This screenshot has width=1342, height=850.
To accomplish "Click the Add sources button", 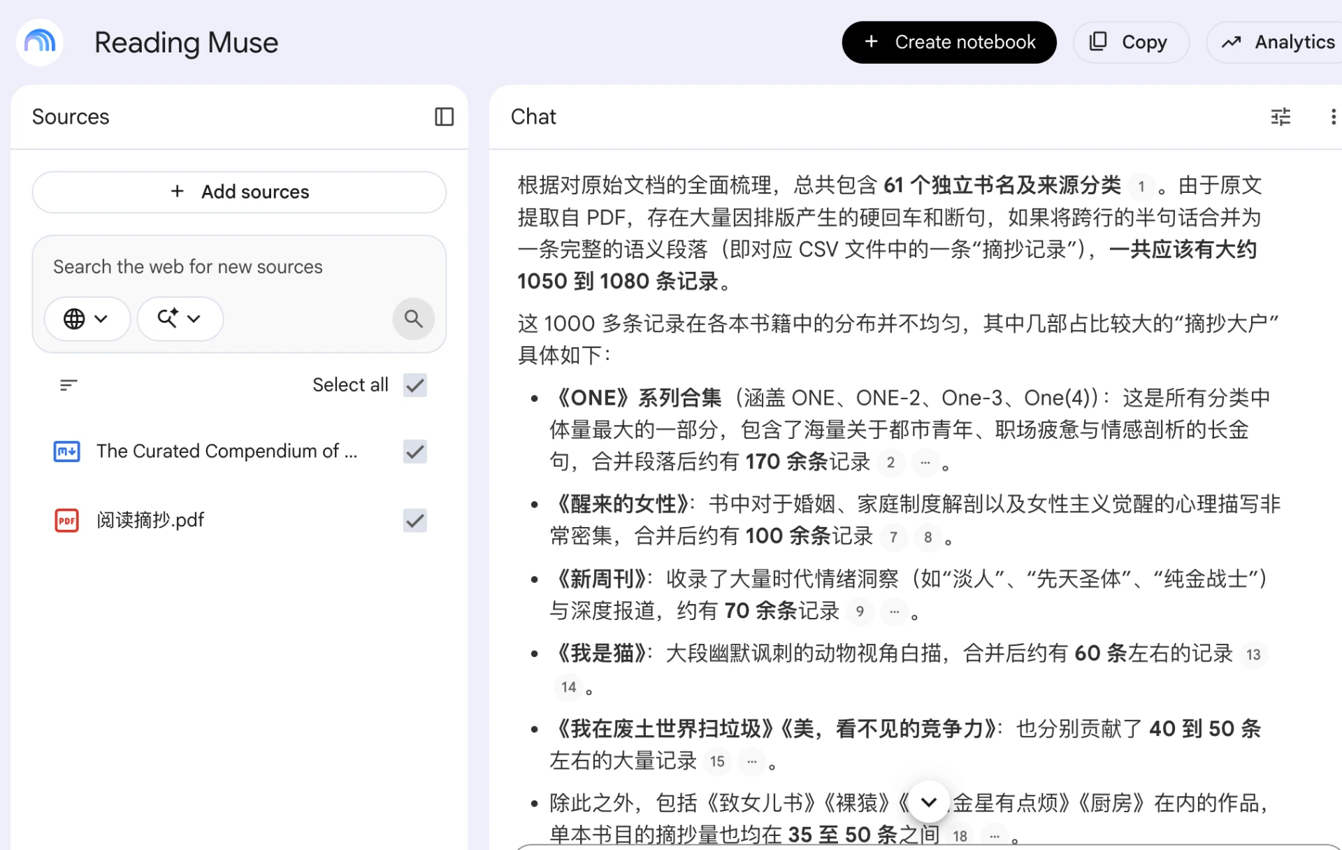I will pos(239,192).
